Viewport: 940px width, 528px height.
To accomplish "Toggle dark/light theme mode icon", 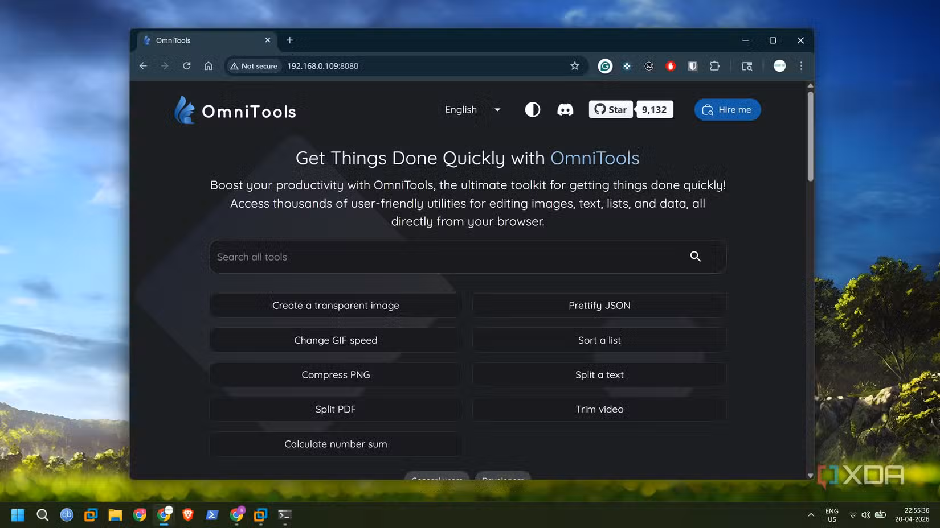I will pyautogui.click(x=532, y=110).
